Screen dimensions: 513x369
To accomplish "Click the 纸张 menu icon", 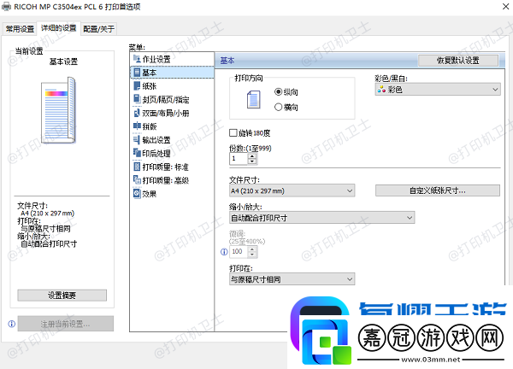I will (137, 86).
